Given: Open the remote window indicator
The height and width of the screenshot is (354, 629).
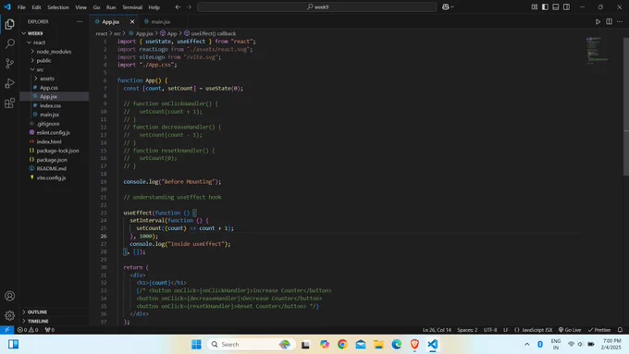Looking at the screenshot, I should [x=6, y=330].
